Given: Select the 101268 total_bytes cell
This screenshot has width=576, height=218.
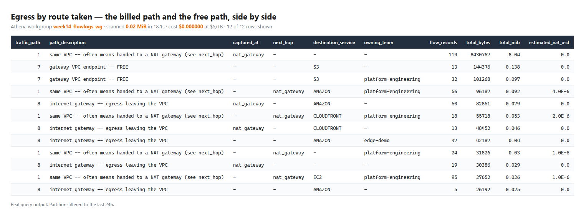Looking at the screenshot, I should coord(482,79).
